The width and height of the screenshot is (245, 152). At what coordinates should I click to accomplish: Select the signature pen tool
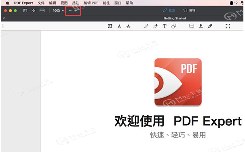[210, 26]
